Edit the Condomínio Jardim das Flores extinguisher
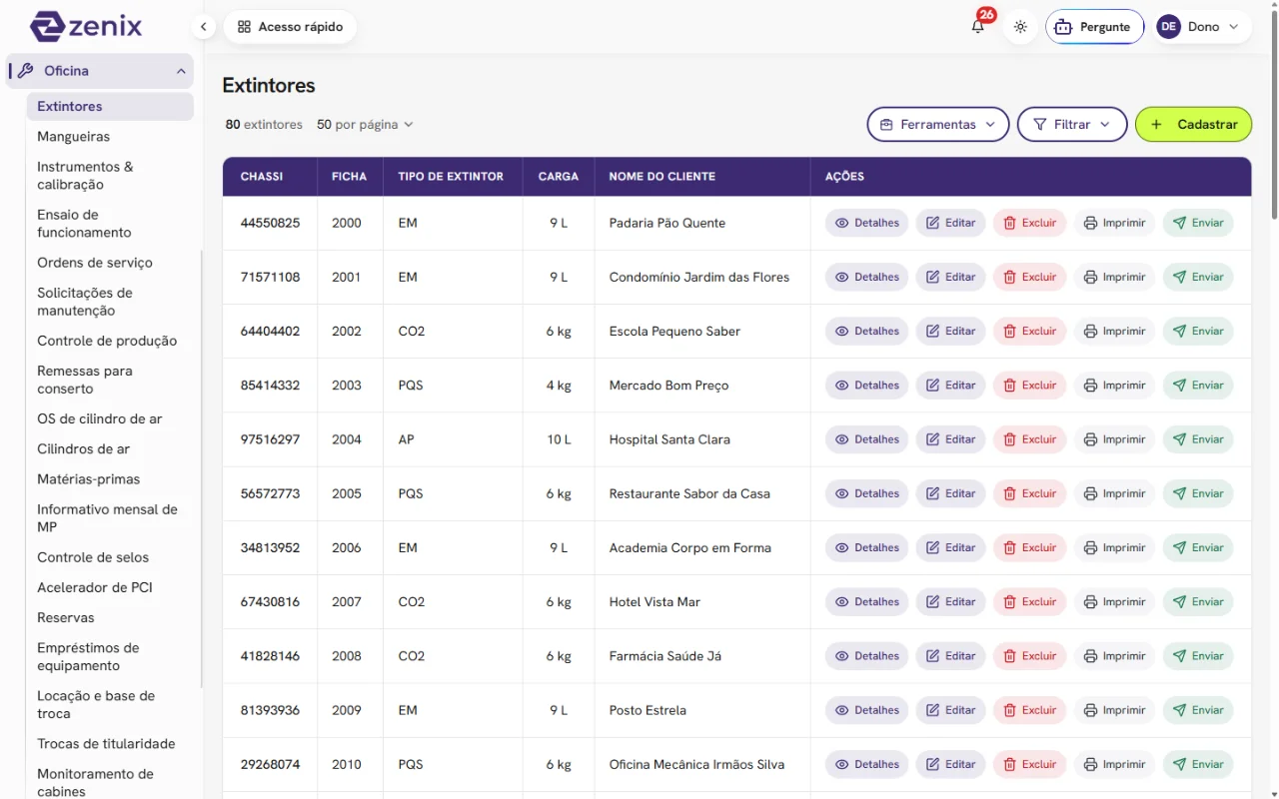Image resolution: width=1279 pixels, height=799 pixels. pos(950,277)
